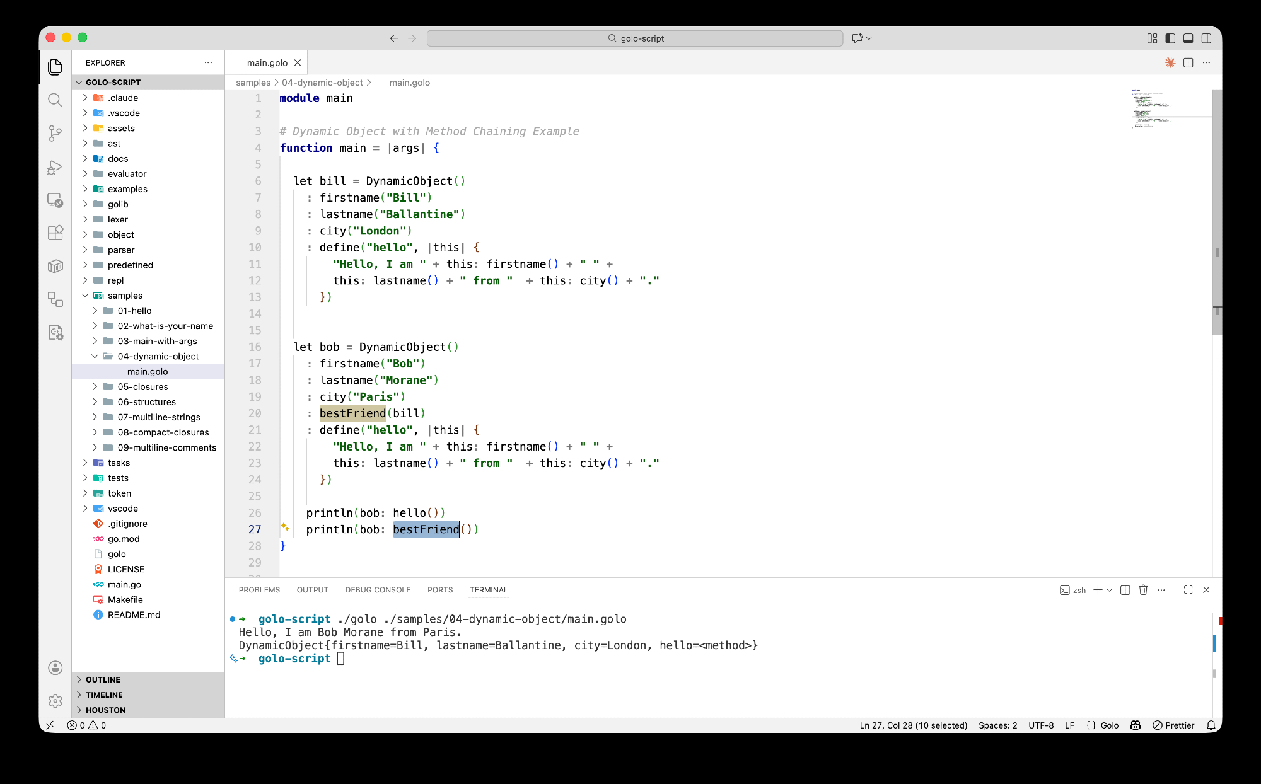1261x784 pixels.
Task: Open the Manage settings gear
Action: tap(55, 701)
